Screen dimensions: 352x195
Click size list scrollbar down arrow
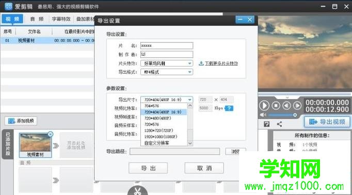pos(190,143)
